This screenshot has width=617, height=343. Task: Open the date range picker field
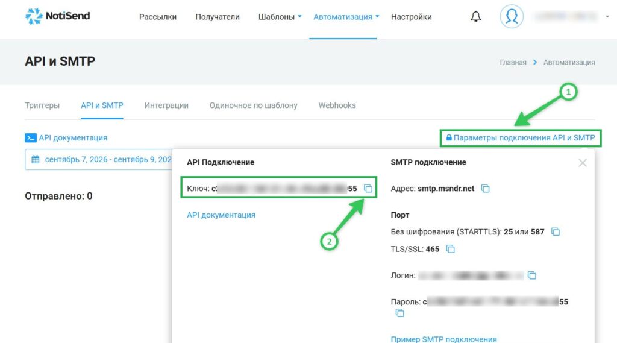[98, 160]
